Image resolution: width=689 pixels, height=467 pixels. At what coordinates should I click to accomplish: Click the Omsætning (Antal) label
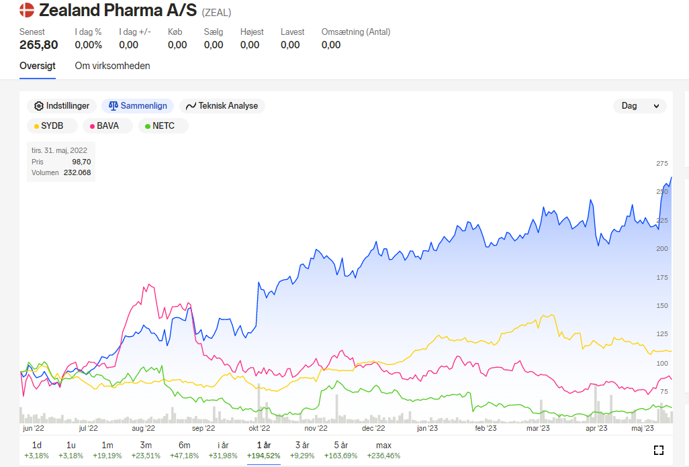pyautogui.click(x=356, y=32)
